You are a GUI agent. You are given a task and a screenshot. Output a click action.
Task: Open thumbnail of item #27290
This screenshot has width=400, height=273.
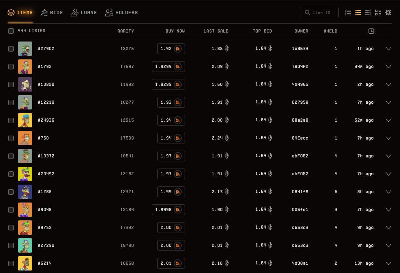tap(25, 245)
